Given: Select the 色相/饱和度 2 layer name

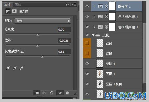Looking at the screenshot, I should 128,17.
